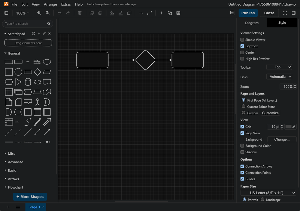Click the zoom in magnifier icon
The image size is (300, 211).
tap(39, 13)
